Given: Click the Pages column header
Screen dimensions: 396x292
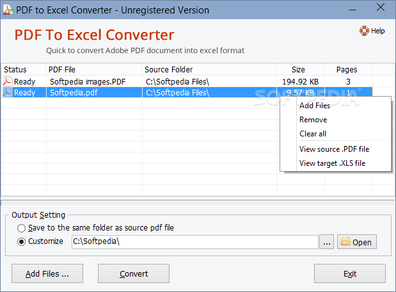Looking at the screenshot, I should click(348, 70).
